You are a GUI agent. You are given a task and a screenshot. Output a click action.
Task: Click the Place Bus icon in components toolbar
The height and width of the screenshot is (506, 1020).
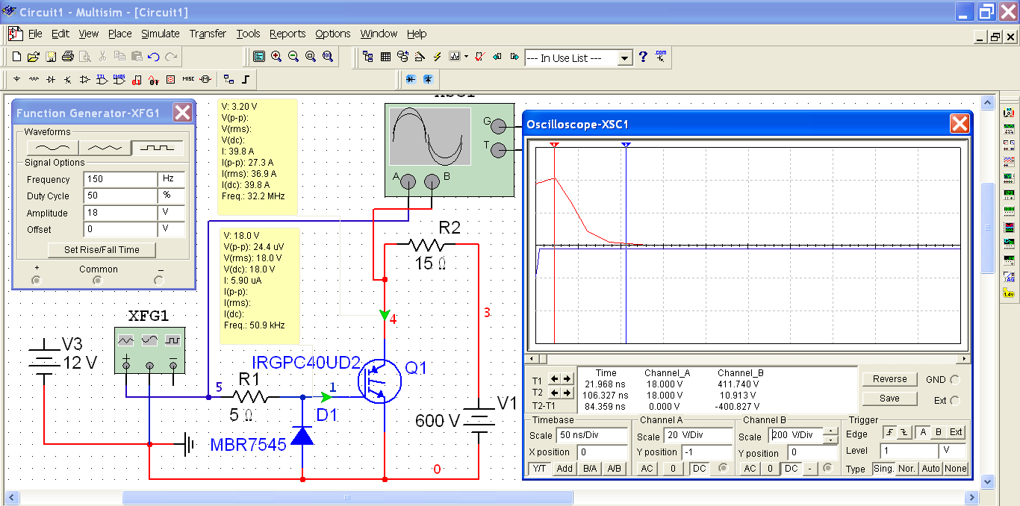[245, 79]
